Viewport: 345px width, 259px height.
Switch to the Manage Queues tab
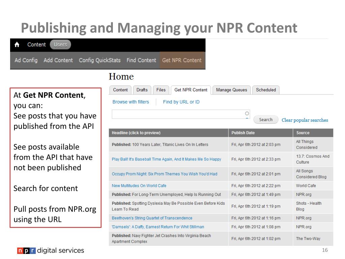coord(231,90)
